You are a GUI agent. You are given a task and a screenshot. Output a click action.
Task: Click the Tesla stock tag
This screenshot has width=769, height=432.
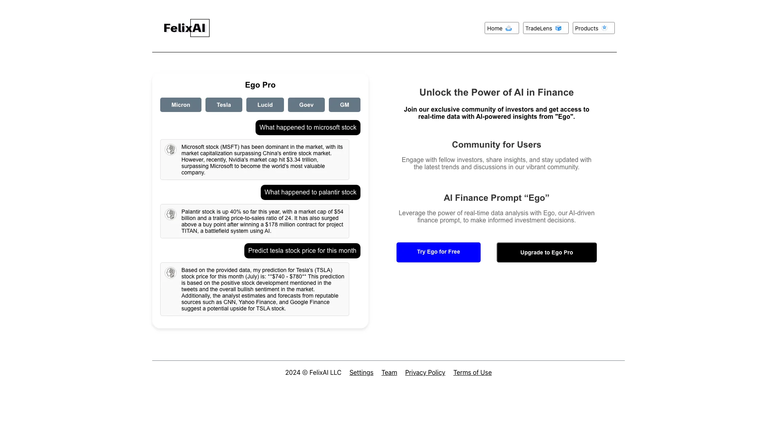(x=223, y=104)
